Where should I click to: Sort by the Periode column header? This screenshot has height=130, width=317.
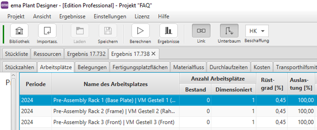tap(36, 84)
